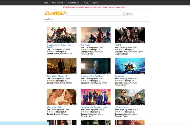This screenshot has width=190, height=125.
Task: Open Guardians of the Galaxy Vol. 3 link
Action: point(95,107)
